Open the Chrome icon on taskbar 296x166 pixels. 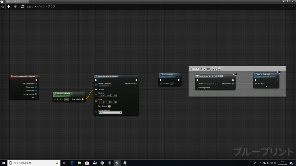pos(102,163)
